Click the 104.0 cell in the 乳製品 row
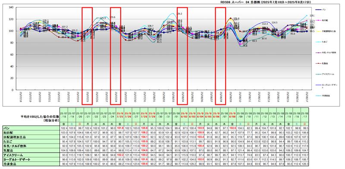Viewport: 345px width, 169px height. pos(63,150)
